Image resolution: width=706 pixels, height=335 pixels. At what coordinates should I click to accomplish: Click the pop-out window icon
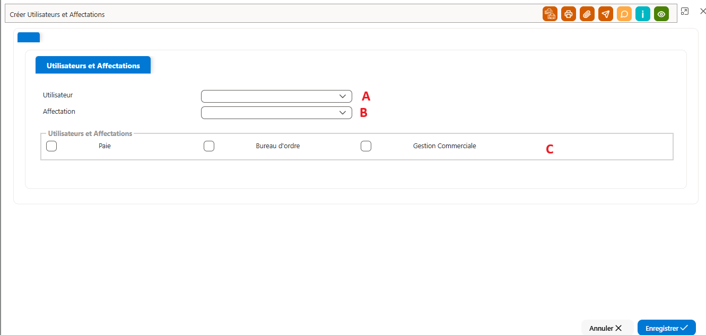click(685, 11)
